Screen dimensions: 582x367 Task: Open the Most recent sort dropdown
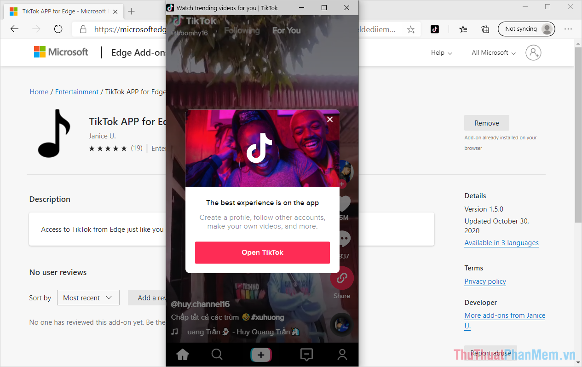(x=88, y=298)
